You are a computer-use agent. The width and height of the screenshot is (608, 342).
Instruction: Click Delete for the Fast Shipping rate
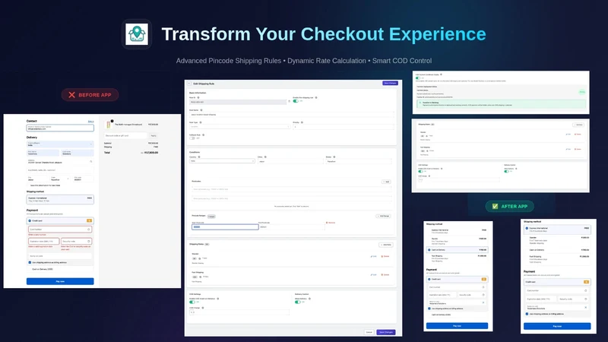pyautogui.click(x=385, y=274)
